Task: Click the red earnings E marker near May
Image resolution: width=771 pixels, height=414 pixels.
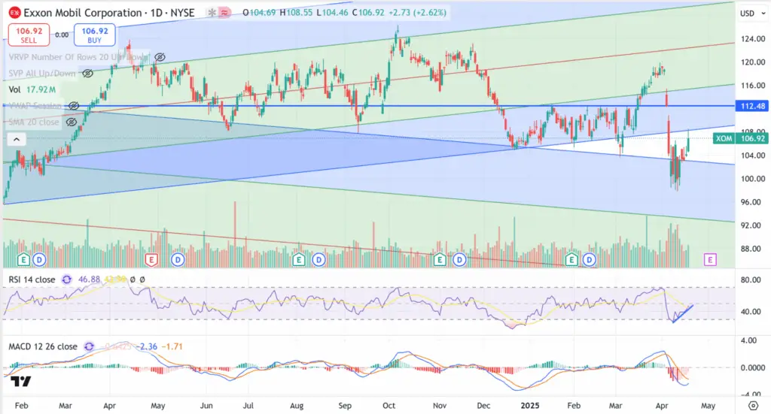Action: point(151,259)
